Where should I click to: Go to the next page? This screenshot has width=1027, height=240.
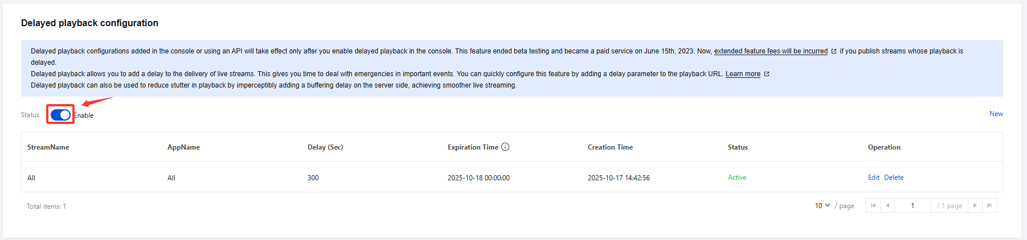(x=975, y=205)
